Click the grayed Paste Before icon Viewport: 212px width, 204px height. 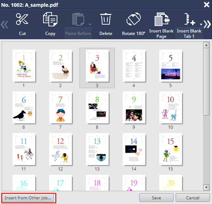point(78,19)
